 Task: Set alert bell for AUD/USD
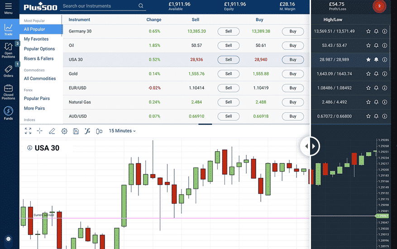(x=376, y=116)
